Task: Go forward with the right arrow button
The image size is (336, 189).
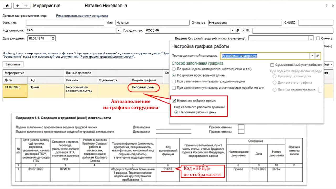Action: 27,6
